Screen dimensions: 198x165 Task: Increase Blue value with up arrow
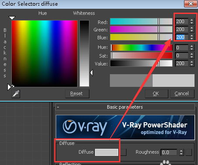tap(192, 36)
